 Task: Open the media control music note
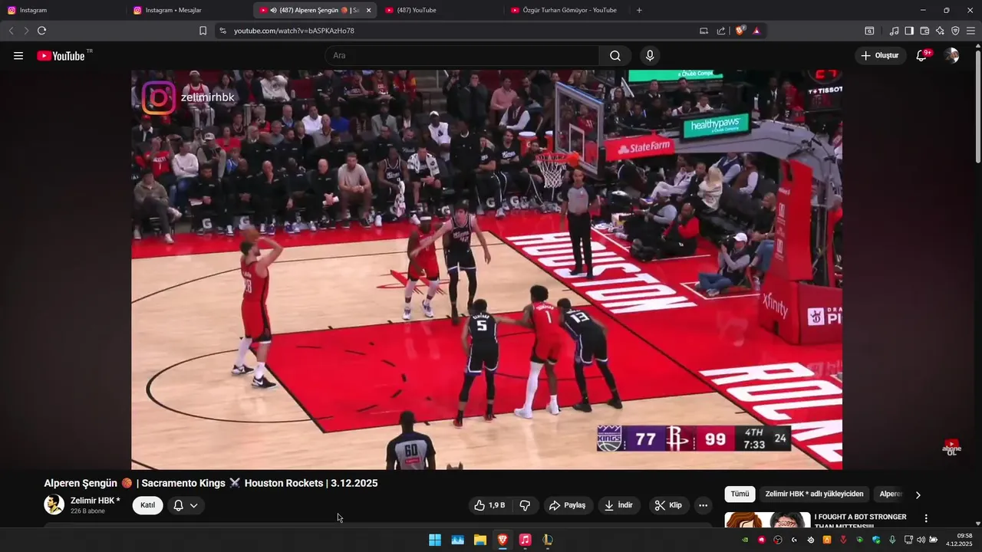(x=894, y=31)
